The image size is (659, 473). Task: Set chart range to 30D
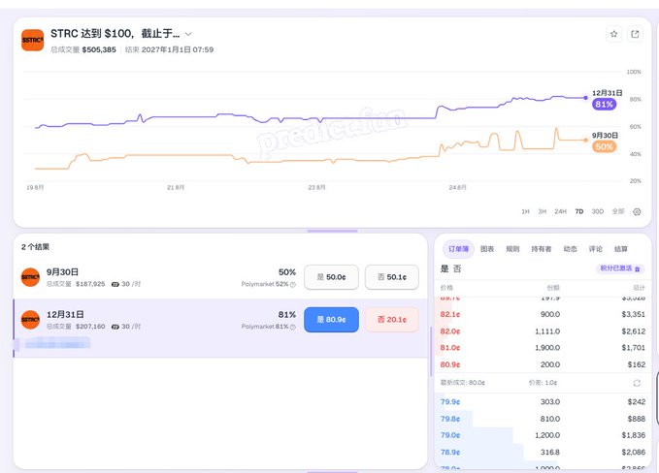[597, 211]
